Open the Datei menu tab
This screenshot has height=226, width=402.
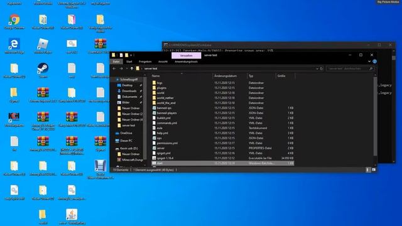pyautogui.click(x=116, y=62)
